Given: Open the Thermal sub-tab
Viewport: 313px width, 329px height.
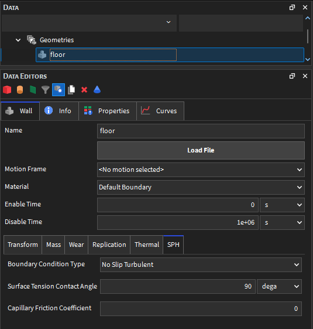Looking at the screenshot, I should coord(147,245).
